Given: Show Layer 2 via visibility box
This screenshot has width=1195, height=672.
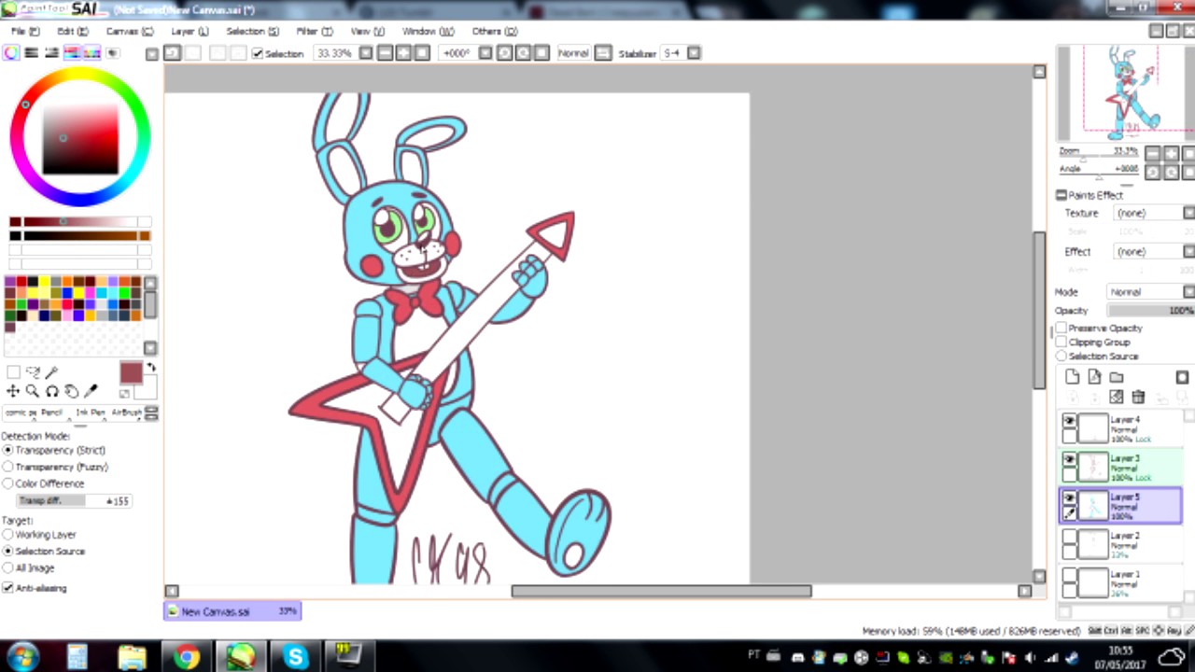Looking at the screenshot, I should (1069, 538).
